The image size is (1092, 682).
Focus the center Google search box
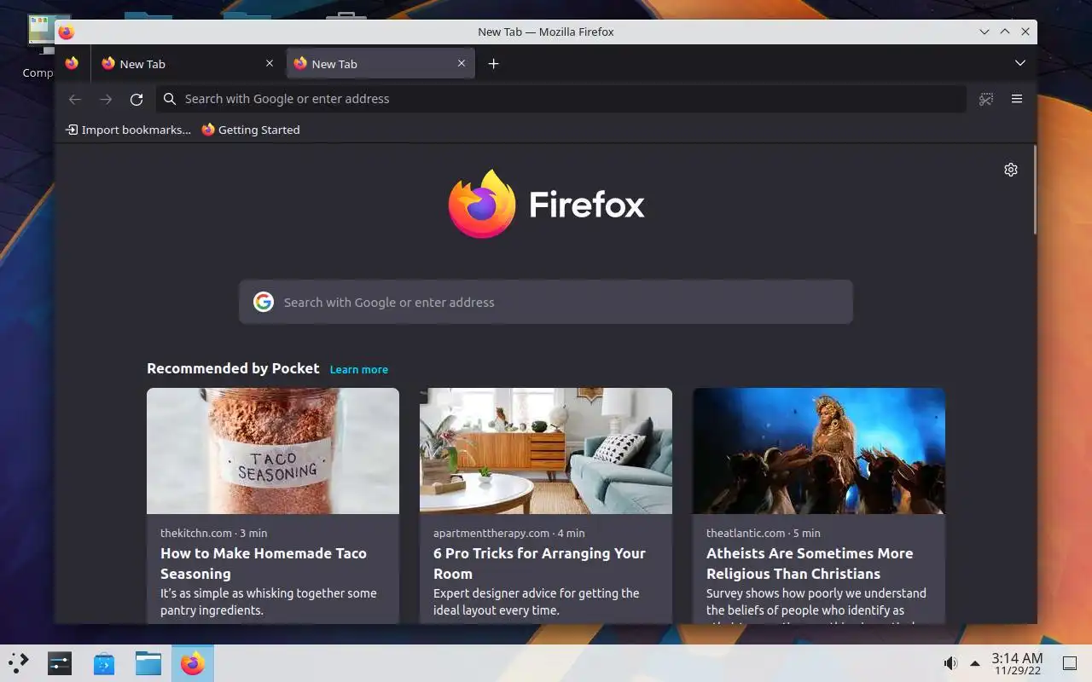[546, 302]
